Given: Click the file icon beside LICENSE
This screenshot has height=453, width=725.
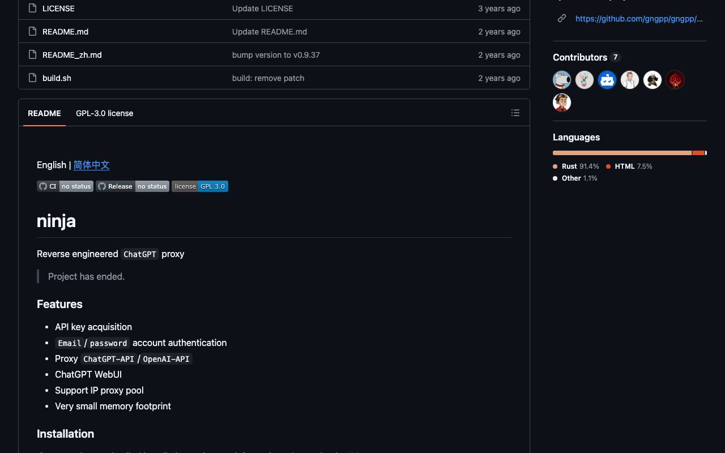Looking at the screenshot, I should point(32,8).
